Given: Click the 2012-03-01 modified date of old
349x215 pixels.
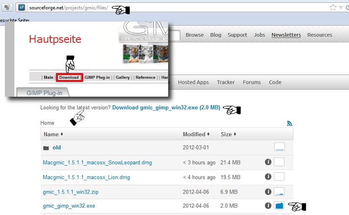Looking at the screenshot, I should (x=195, y=148).
